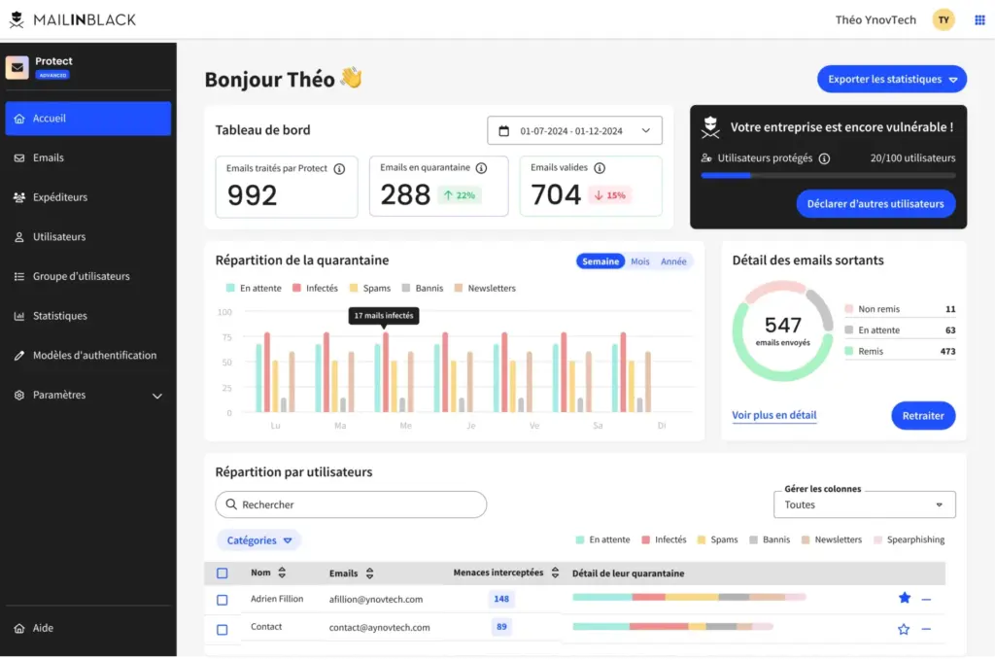Click the Rechercher search field
The height and width of the screenshot is (660, 995).
click(x=351, y=504)
